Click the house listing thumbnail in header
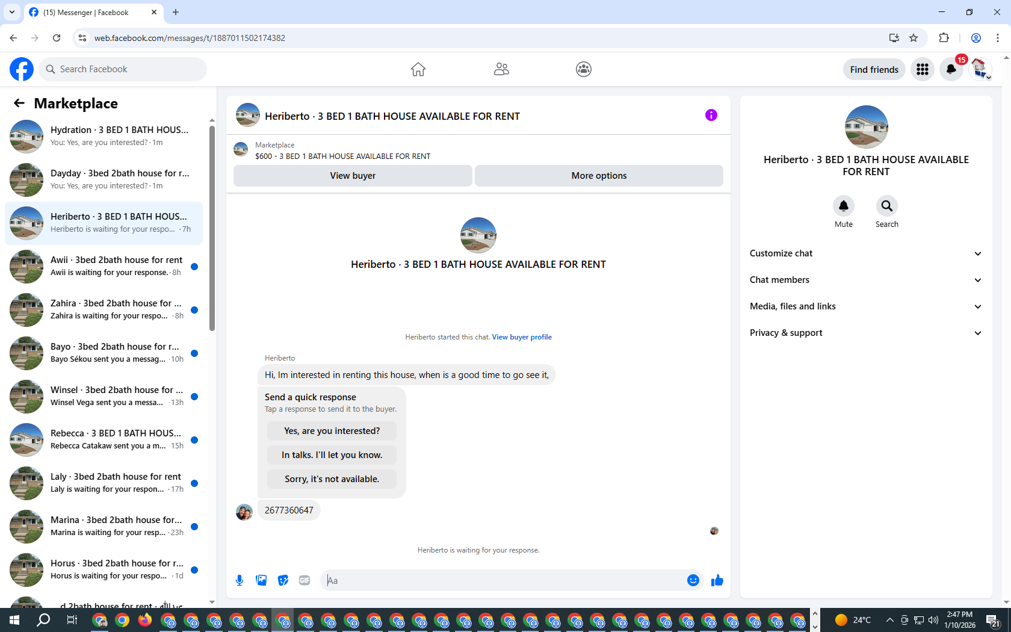Screen dimensions: 1011x632 247,115
